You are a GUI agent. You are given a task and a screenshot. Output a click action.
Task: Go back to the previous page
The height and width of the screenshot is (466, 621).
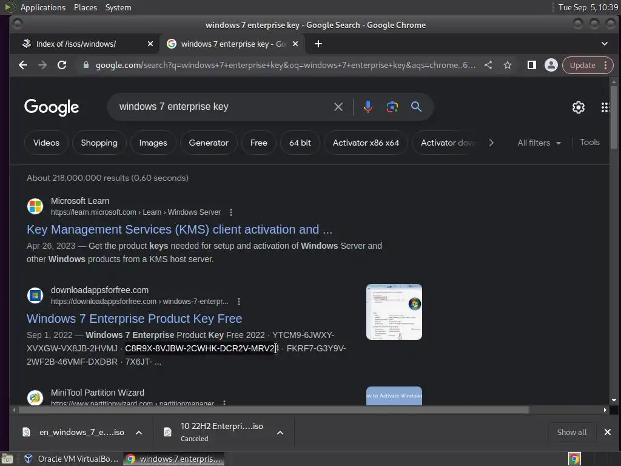tap(23, 65)
